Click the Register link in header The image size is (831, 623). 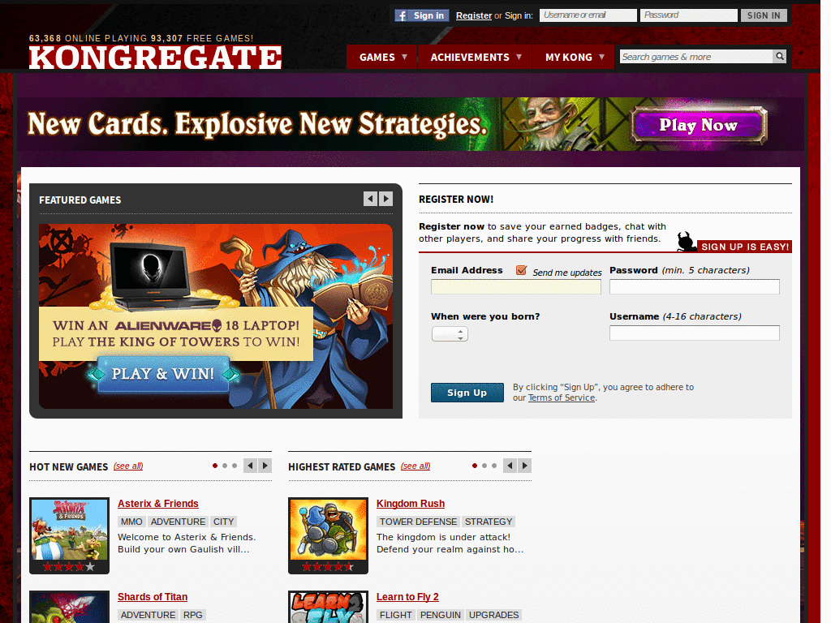click(x=474, y=15)
